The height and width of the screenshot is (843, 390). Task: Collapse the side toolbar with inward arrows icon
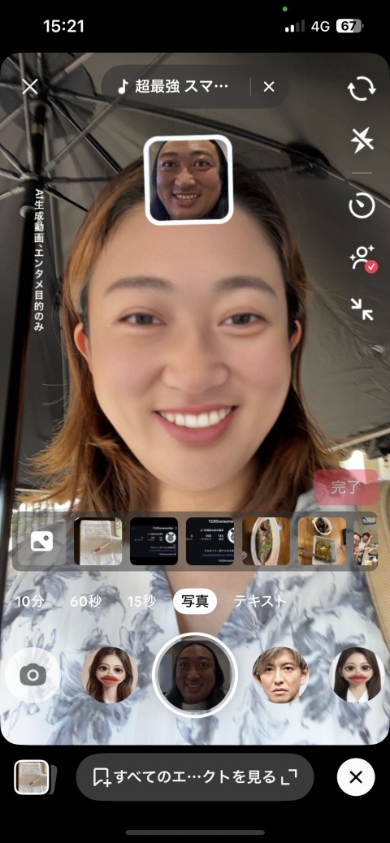point(362,309)
